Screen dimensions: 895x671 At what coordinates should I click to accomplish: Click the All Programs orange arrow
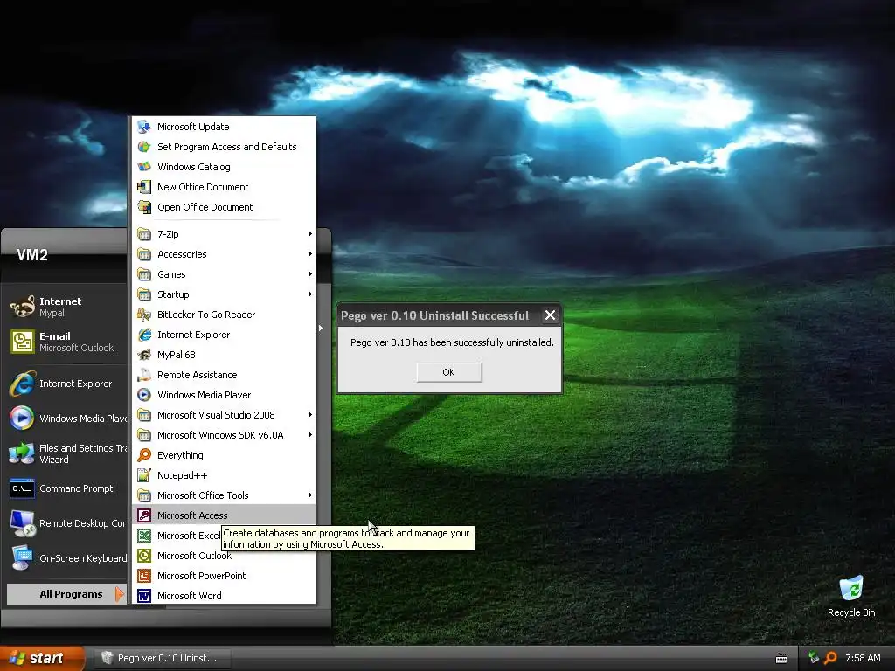(x=119, y=594)
